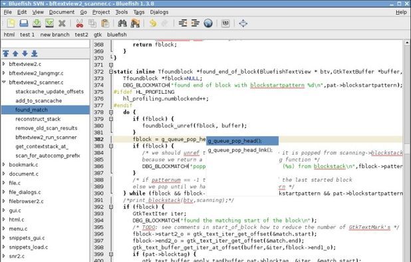Select bftextview2_run_scanner function entry
The height and width of the screenshot is (262, 411).
click(46, 137)
